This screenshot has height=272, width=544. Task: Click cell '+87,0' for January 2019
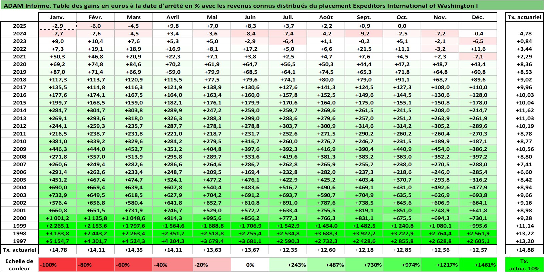coord(57,72)
